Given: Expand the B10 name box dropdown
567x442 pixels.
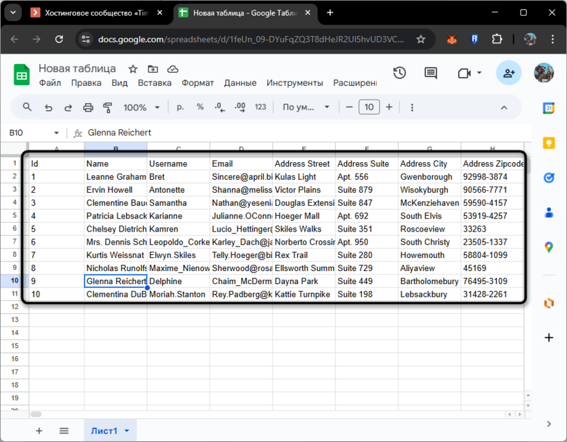Looking at the screenshot, I should pos(57,133).
